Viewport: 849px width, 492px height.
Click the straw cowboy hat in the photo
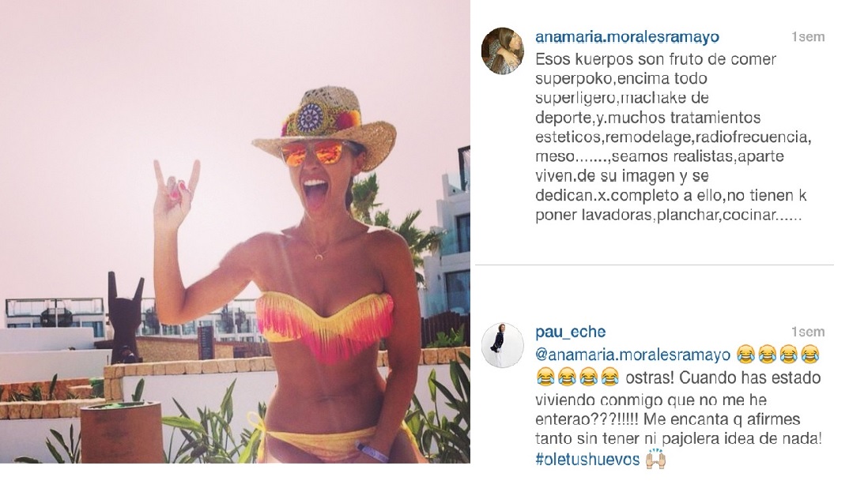pos(324,125)
